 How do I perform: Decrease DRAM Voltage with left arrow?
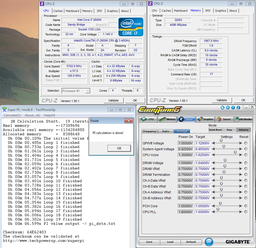(213, 163)
